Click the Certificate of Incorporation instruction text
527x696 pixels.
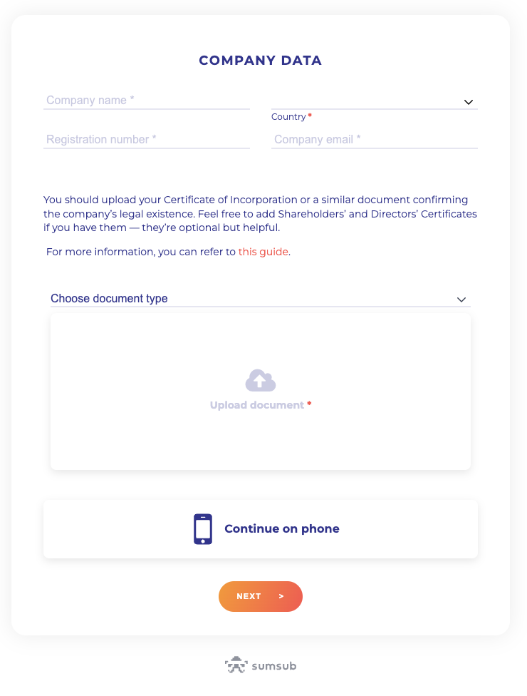[260, 214]
